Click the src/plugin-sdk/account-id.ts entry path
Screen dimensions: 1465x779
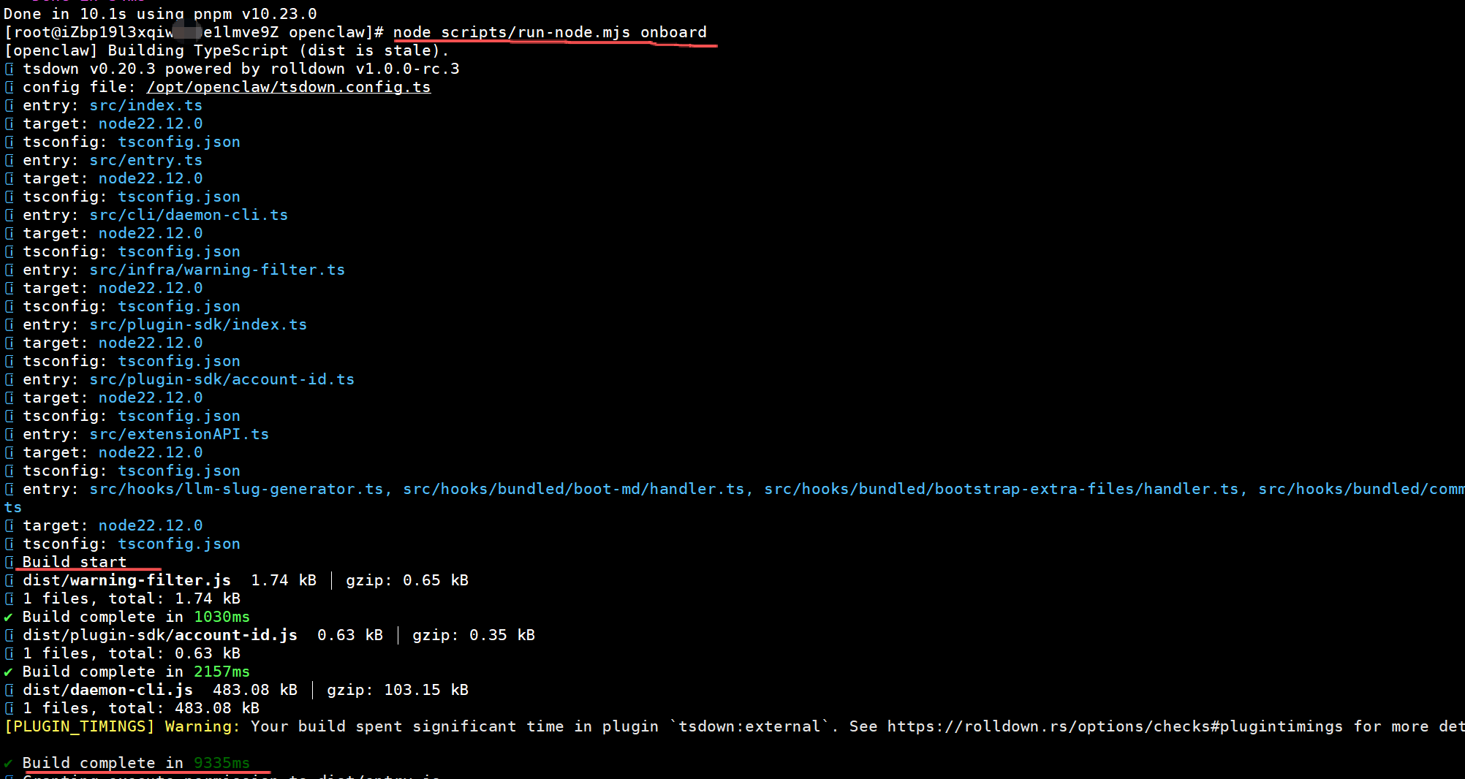[222, 380]
